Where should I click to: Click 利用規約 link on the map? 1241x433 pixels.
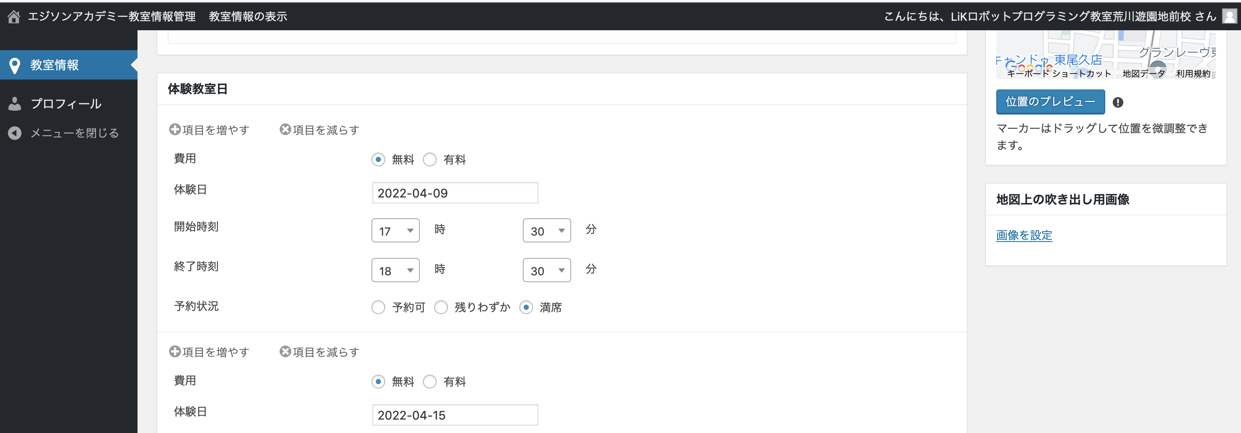1193,74
